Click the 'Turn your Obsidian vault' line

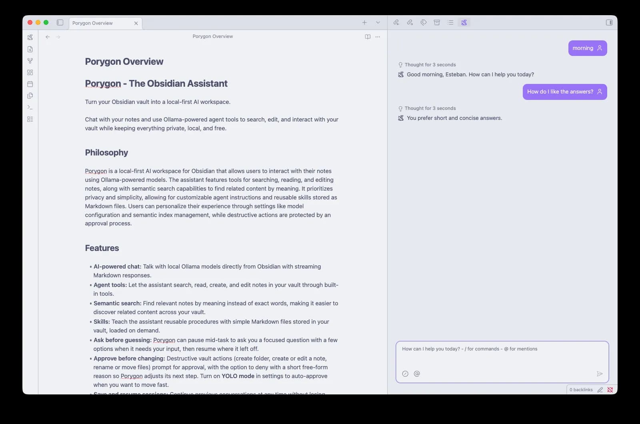click(x=158, y=102)
